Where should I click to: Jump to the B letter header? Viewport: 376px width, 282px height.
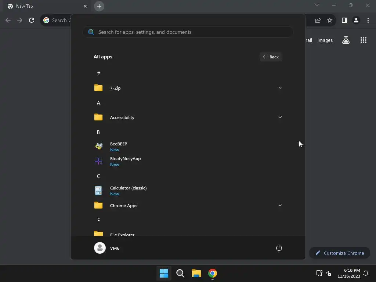(x=98, y=132)
